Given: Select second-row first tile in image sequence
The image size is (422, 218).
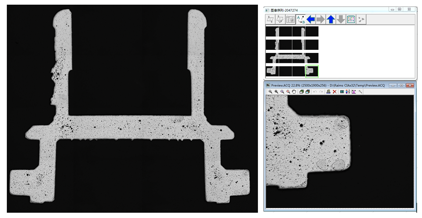Looking at the screenshot, I should 272,45.
